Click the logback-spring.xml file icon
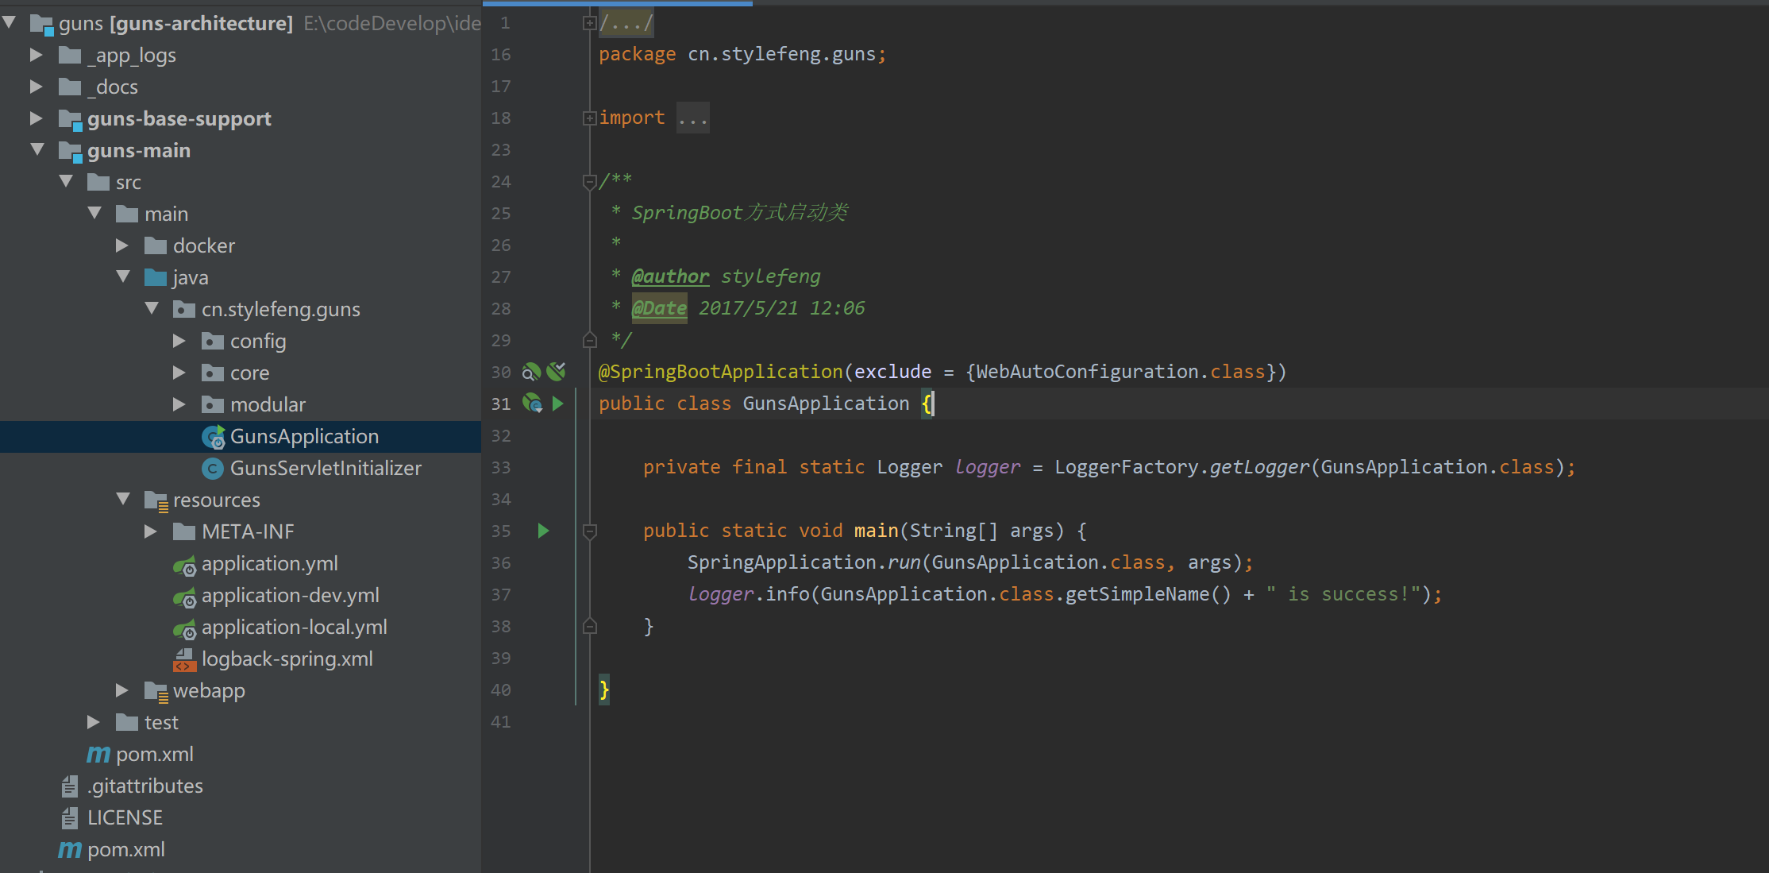This screenshot has width=1769, height=873. pyautogui.click(x=184, y=659)
